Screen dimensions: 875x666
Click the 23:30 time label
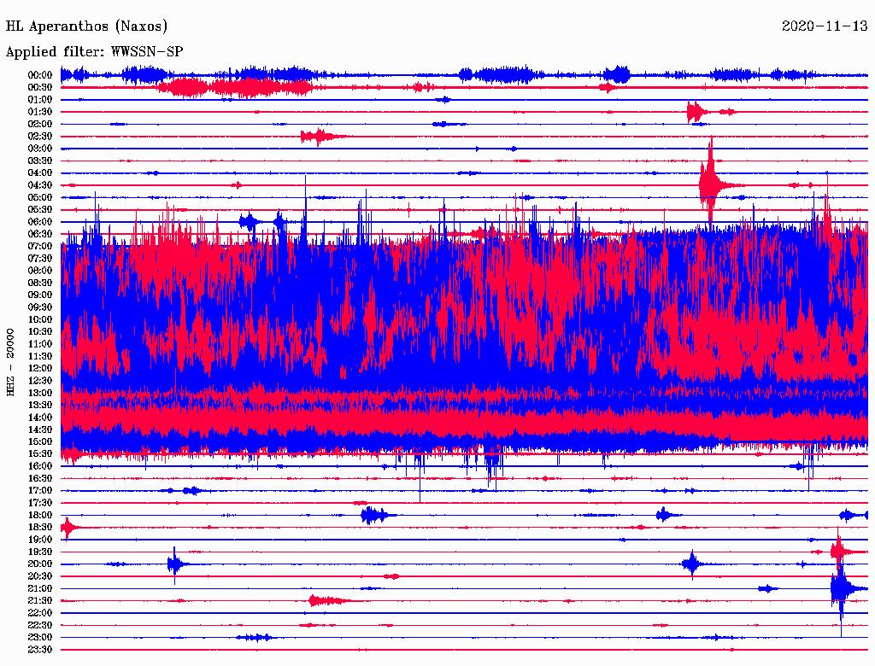point(40,650)
